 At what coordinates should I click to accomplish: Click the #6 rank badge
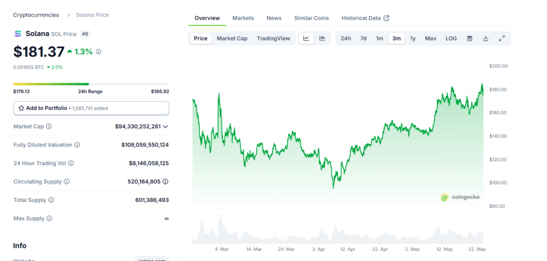pos(85,34)
